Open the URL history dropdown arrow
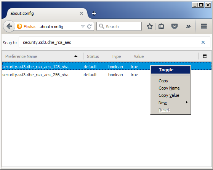213x170 pixels. coord(83,26)
